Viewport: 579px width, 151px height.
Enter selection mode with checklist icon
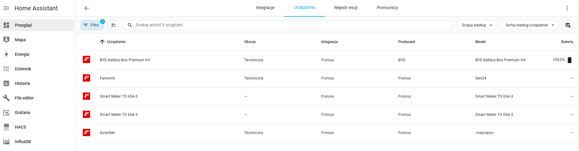[114, 25]
